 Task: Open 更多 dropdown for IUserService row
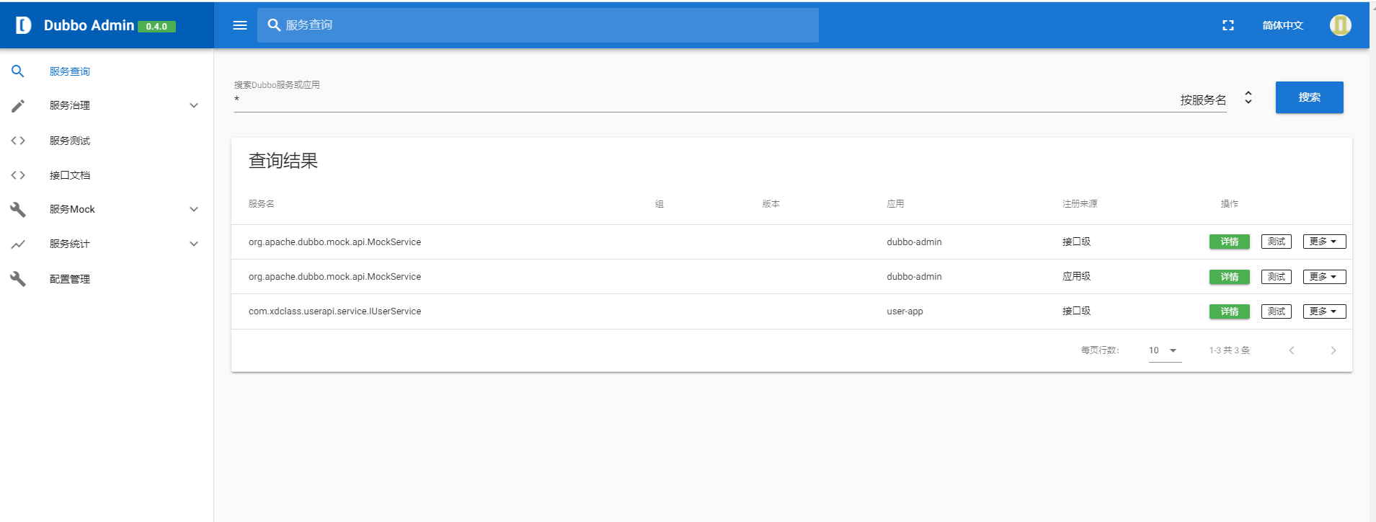pos(1324,311)
